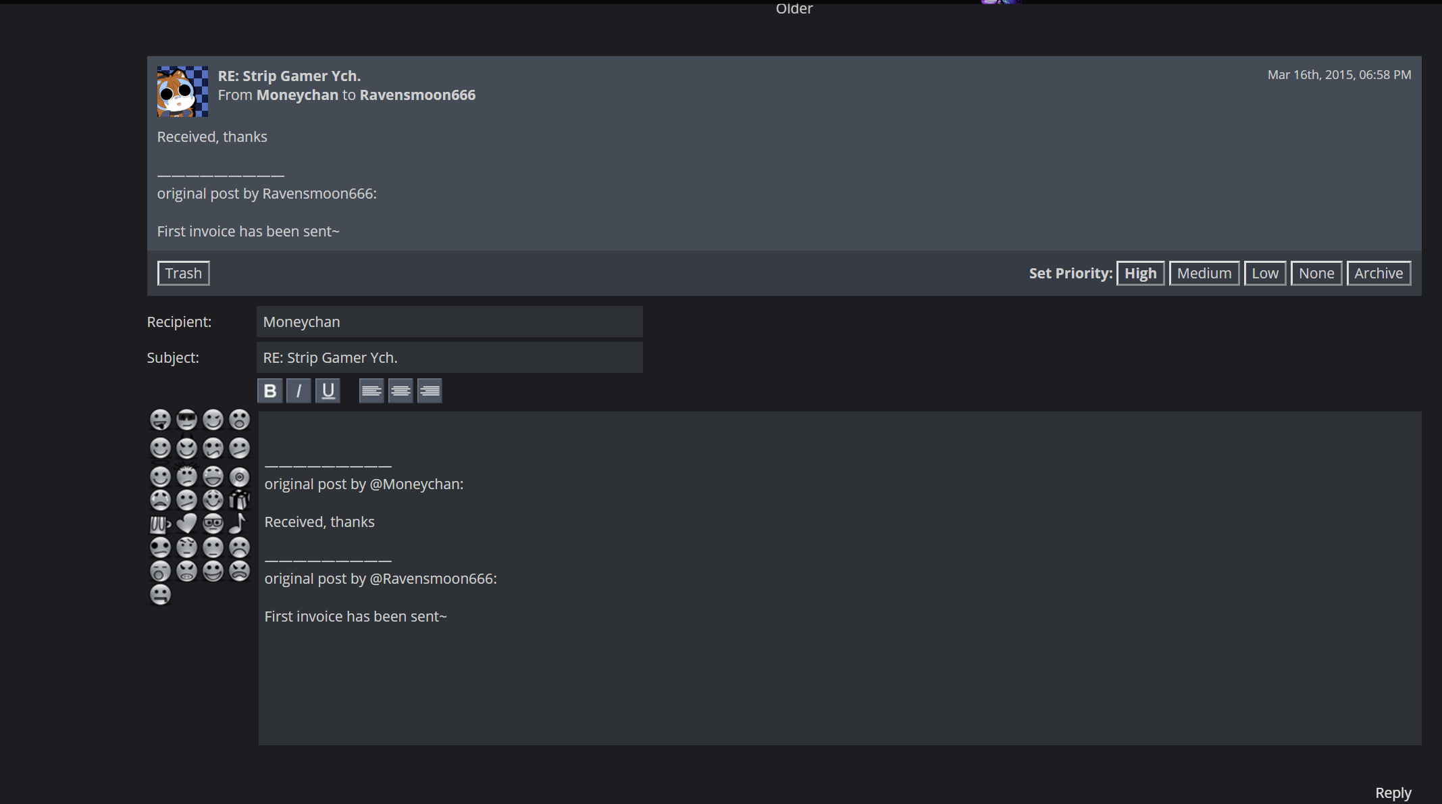Open Moneychan's avatar thumbnail

(182, 91)
